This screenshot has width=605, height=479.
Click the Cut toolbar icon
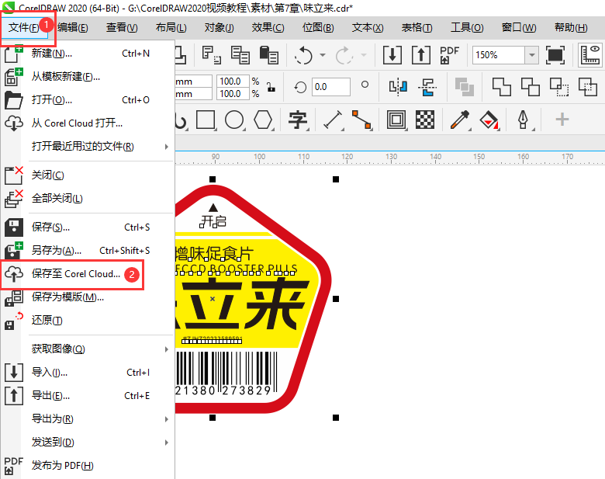click(212, 55)
